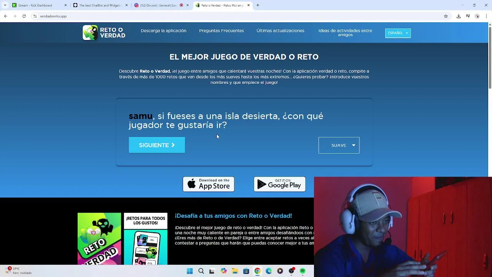Open Microsoft Store from taskbar
492x277 pixels.
pos(246,271)
